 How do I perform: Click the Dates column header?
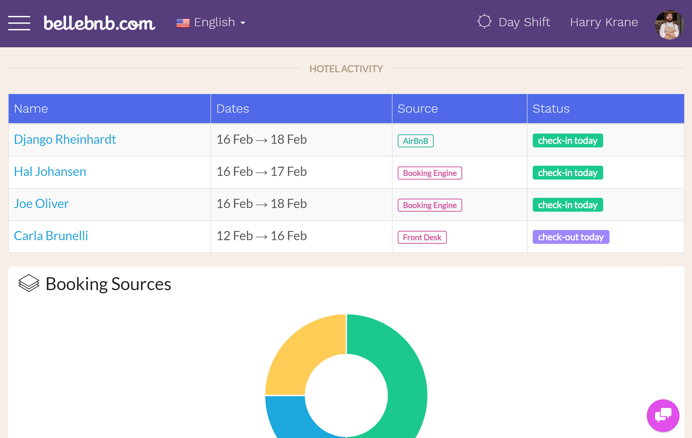click(301, 109)
